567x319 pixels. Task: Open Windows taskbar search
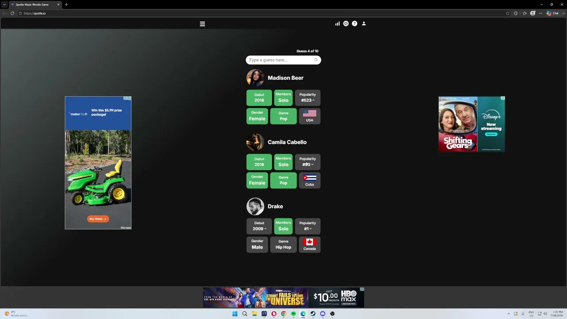(x=245, y=314)
